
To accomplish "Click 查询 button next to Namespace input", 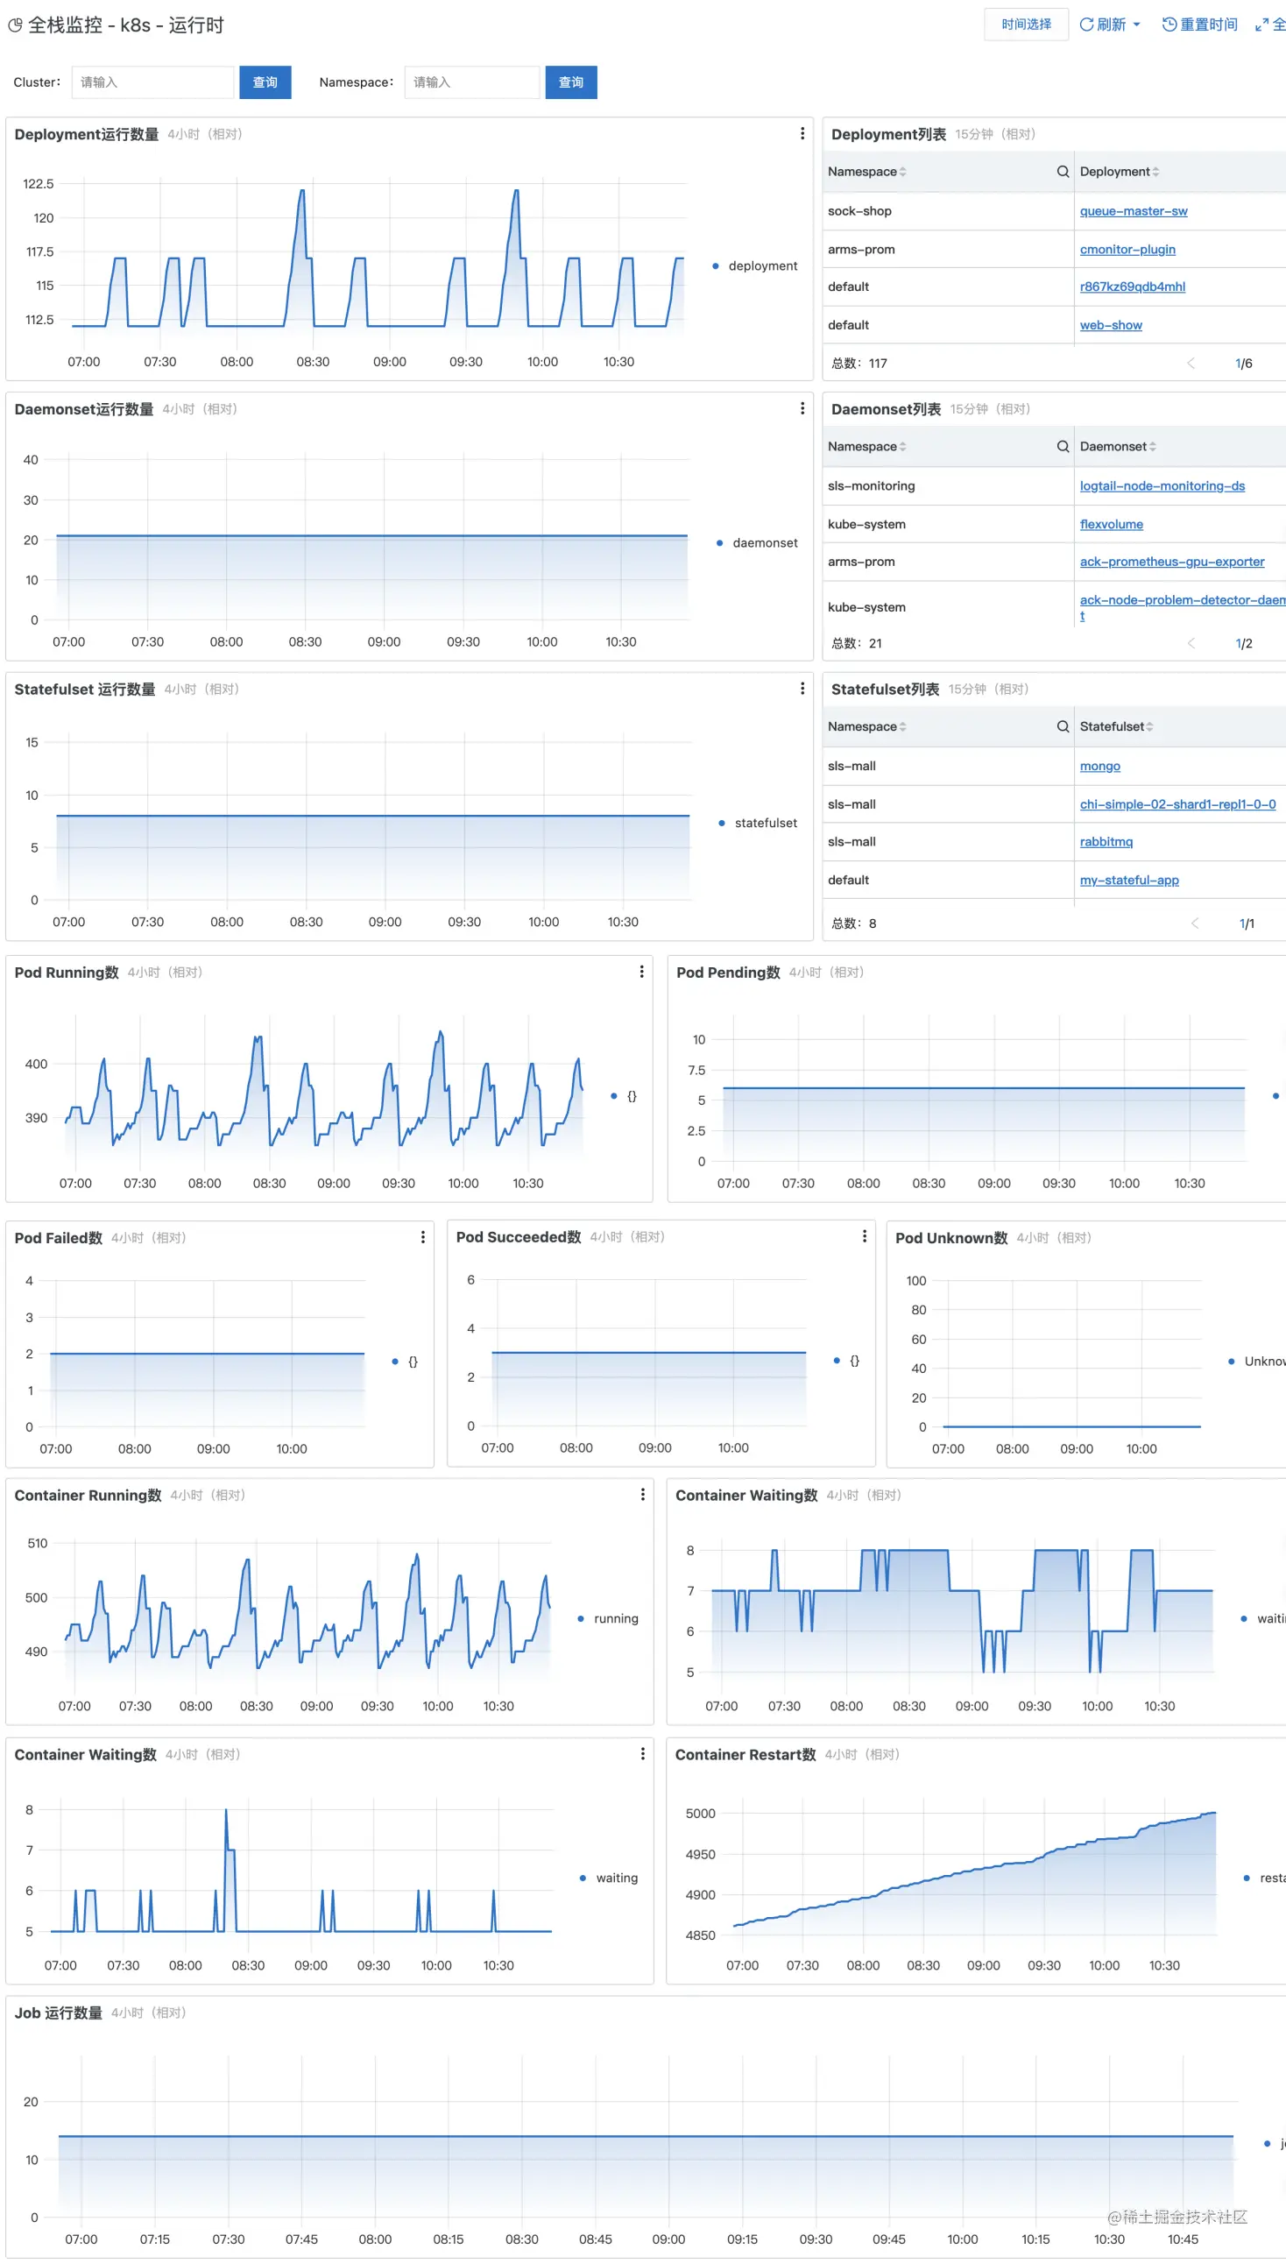I will (570, 82).
